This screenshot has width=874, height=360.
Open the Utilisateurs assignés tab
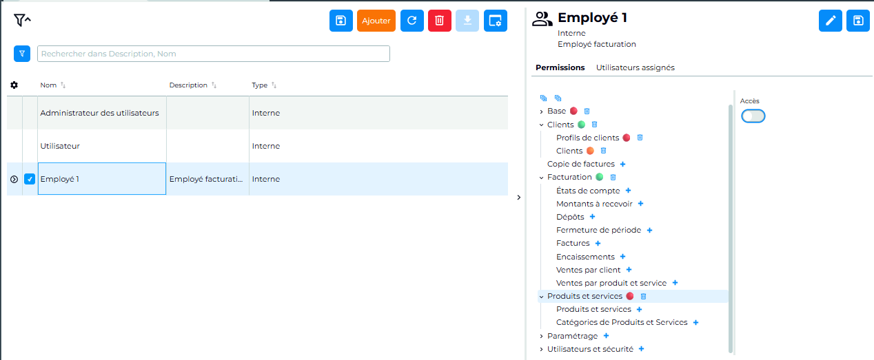coord(636,67)
